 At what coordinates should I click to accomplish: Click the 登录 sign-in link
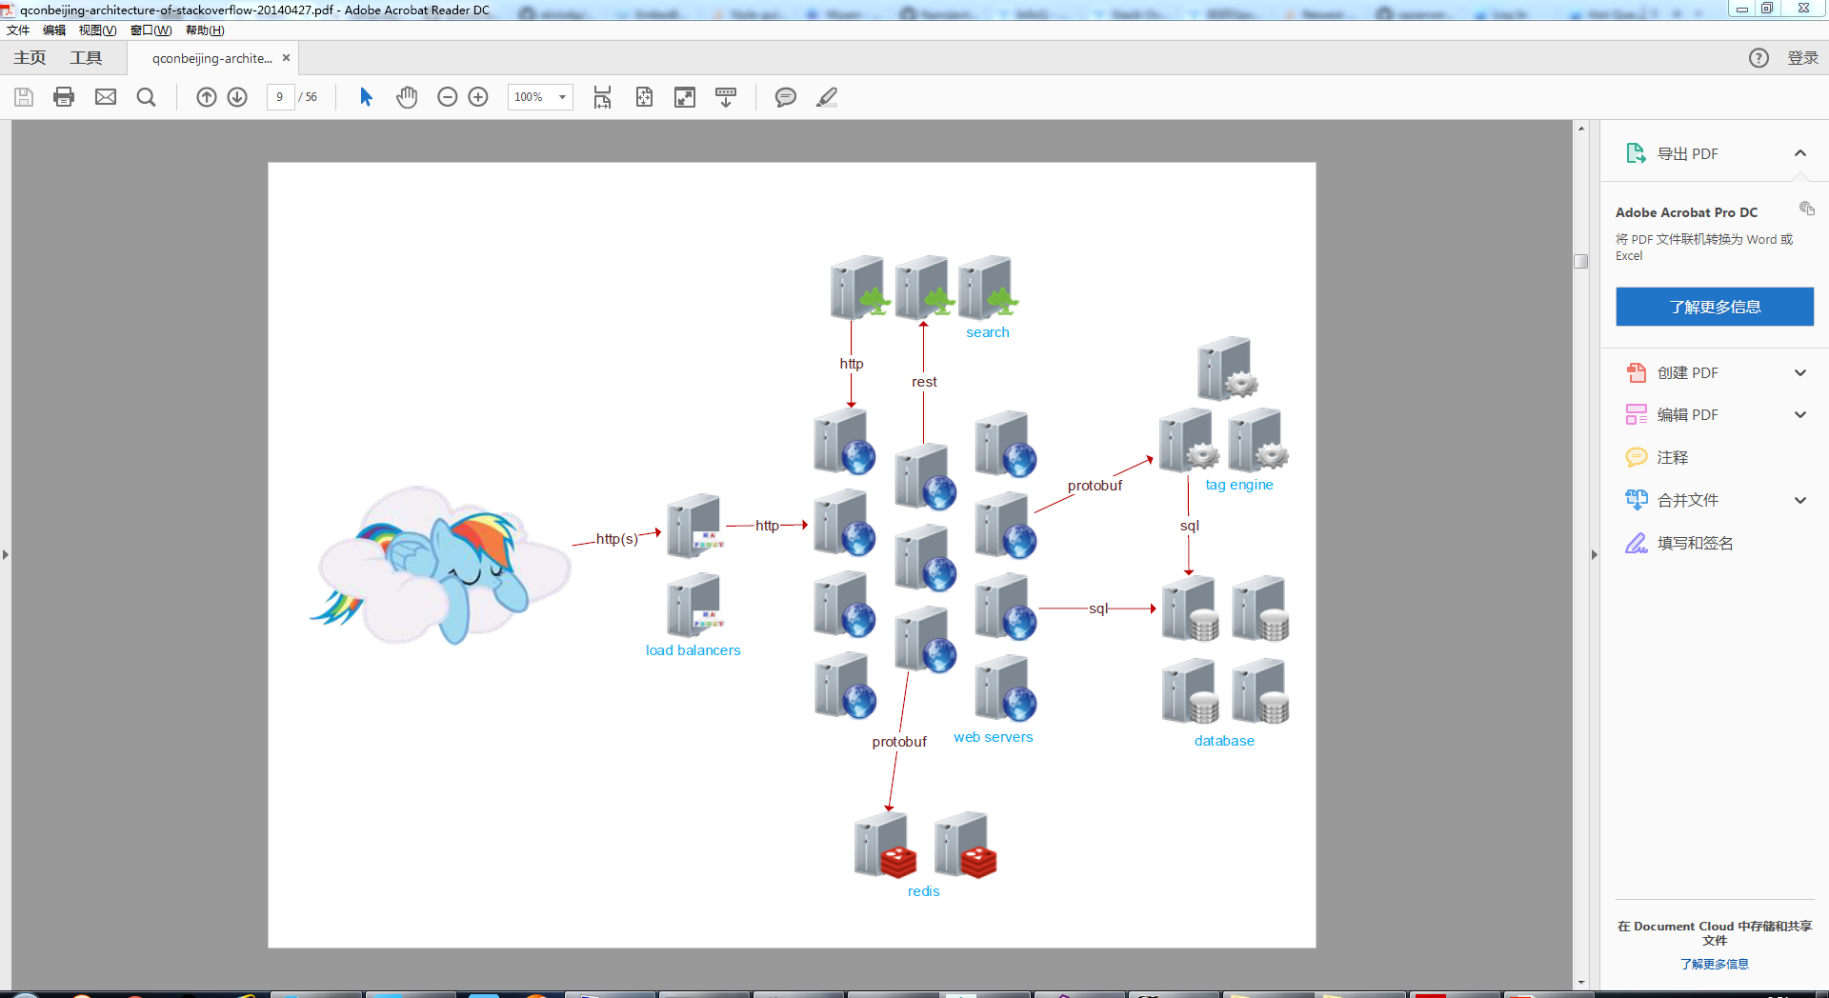(x=1802, y=58)
